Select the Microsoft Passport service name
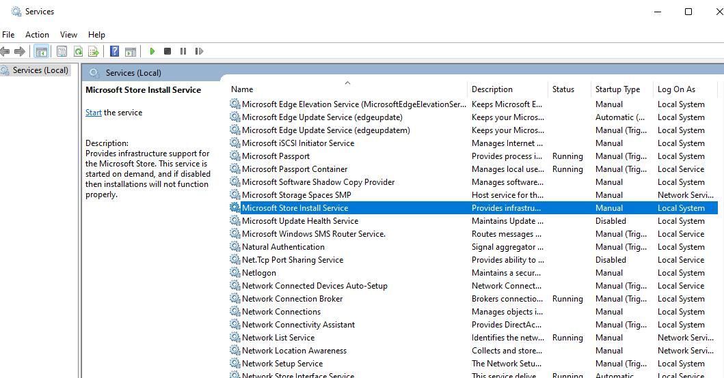 pyautogui.click(x=276, y=156)
